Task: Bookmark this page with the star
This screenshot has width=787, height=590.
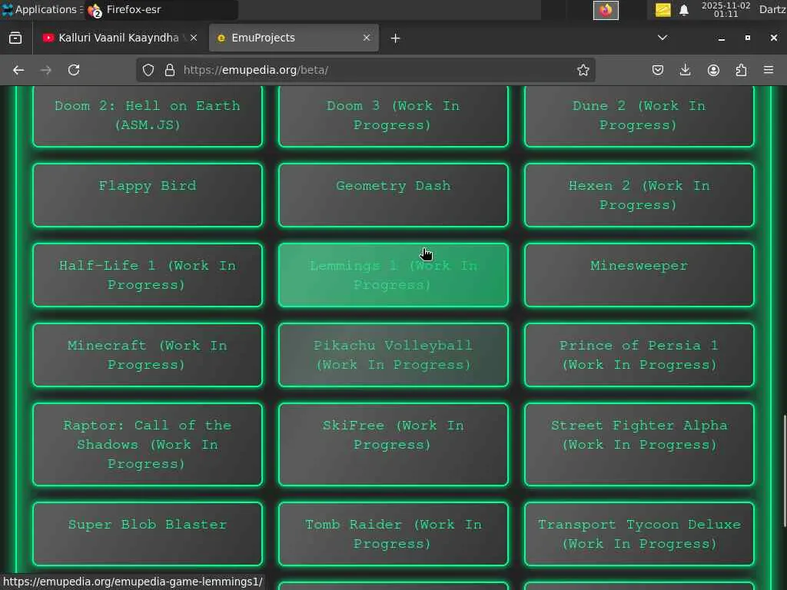Action: 583,70
